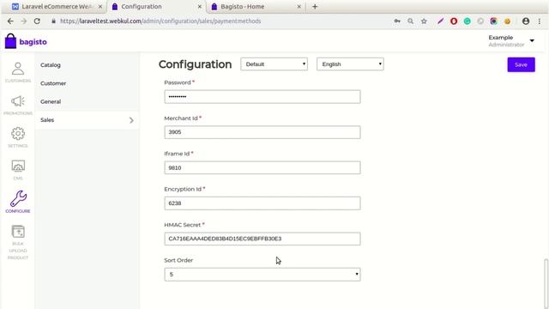This screenshot has height=309, width=549.
Task: Open a new browser tab
Action: [x=315, y=6]
